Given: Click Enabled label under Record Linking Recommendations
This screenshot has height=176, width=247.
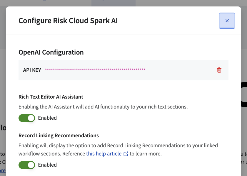Looking at the screenshot, I should click(x=47, y=165).
